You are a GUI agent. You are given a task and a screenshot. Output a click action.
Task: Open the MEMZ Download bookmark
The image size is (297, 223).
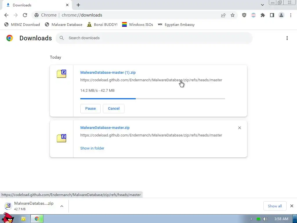click(x=22, y=25)
